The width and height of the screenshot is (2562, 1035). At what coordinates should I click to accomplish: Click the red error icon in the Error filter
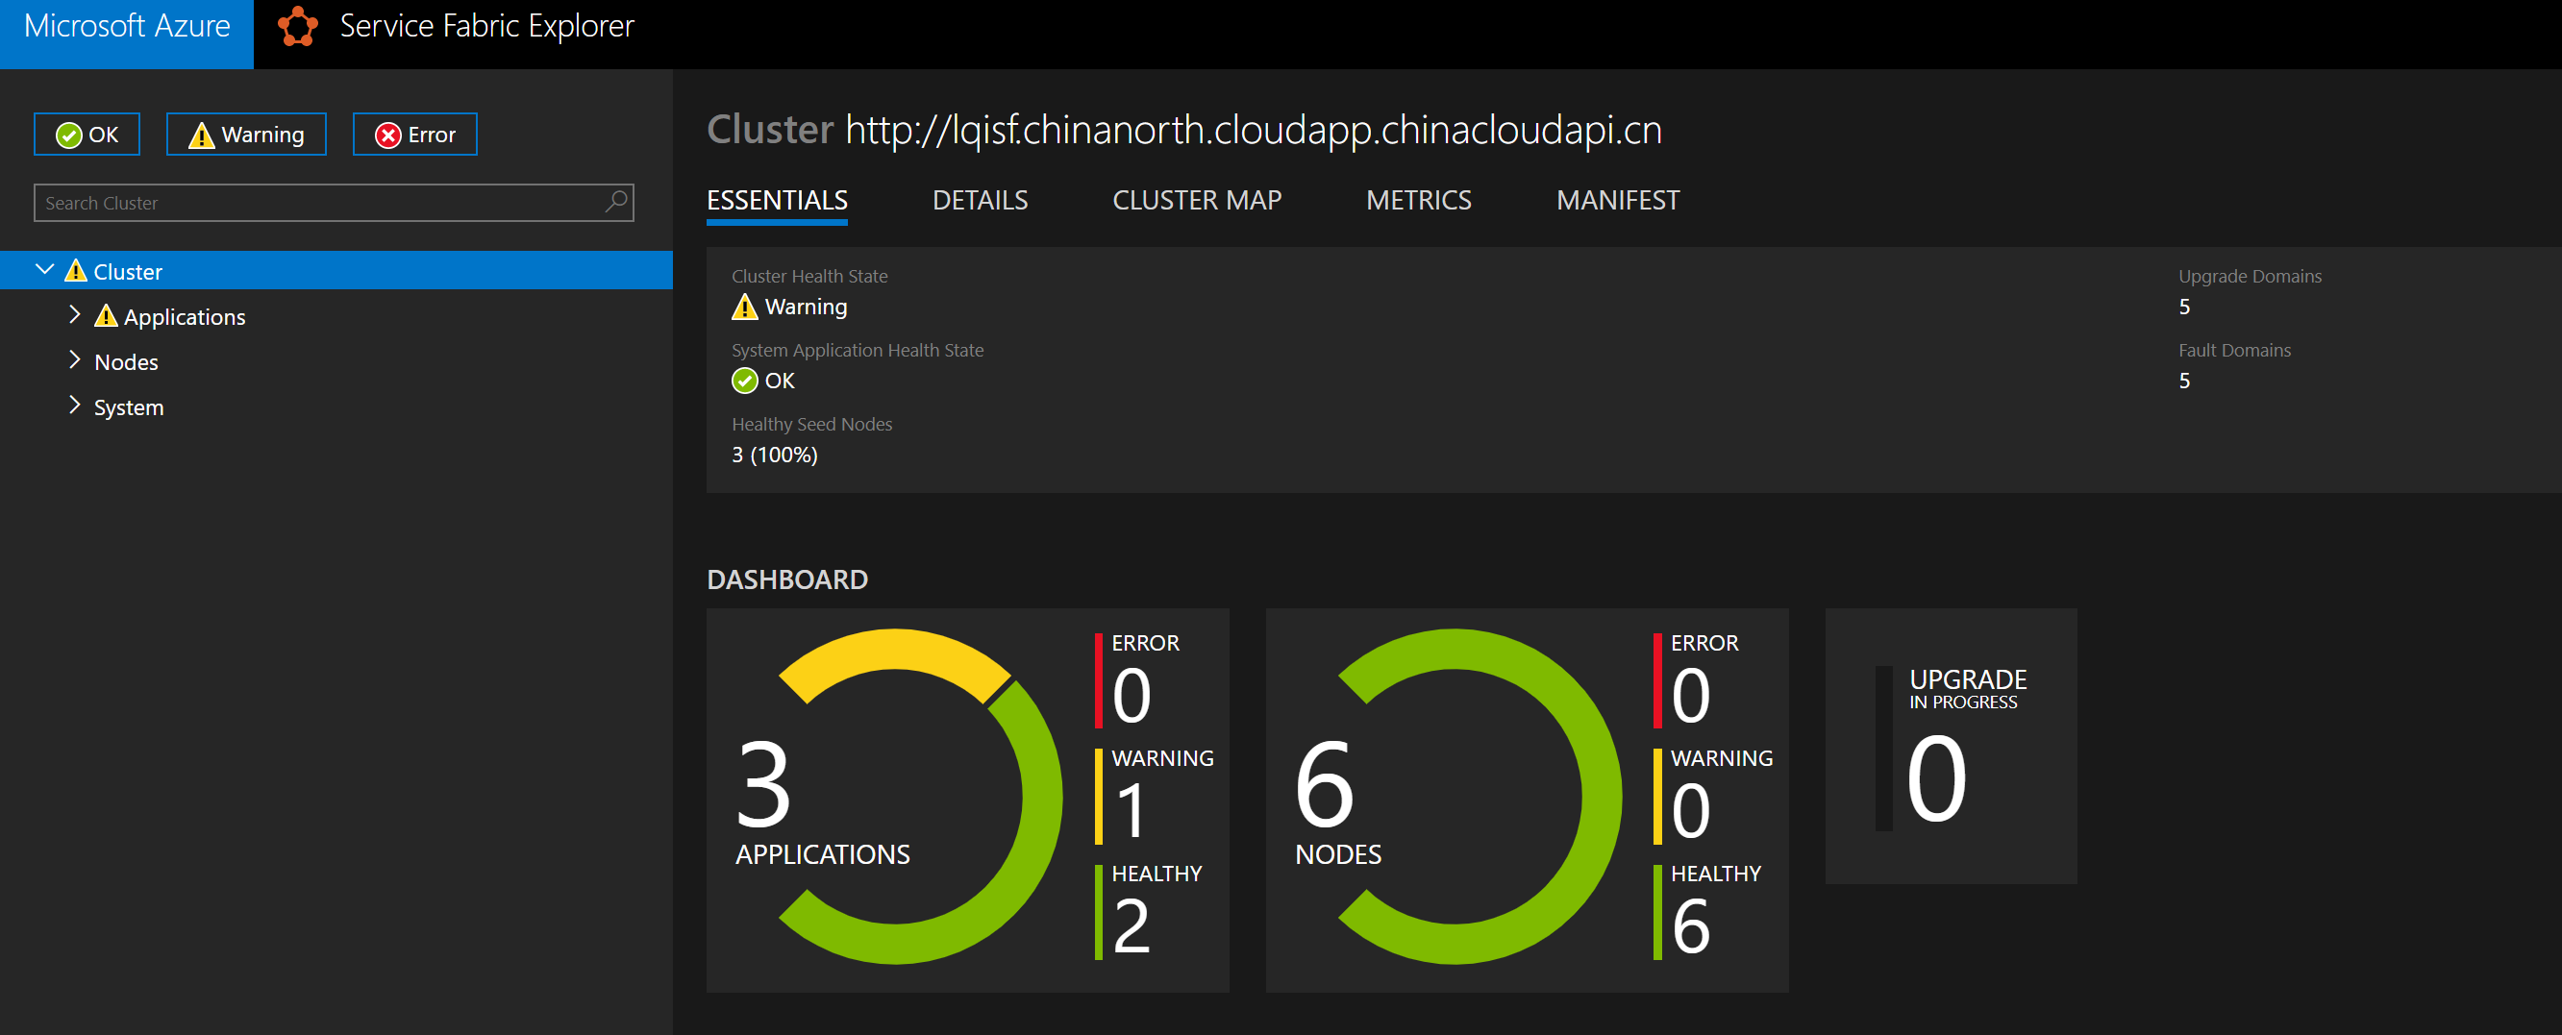pos(386,135)
